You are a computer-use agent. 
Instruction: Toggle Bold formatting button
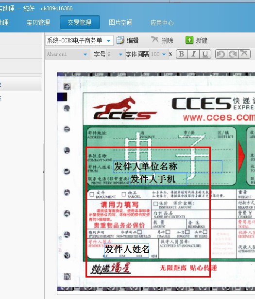[x=182, y=55]
